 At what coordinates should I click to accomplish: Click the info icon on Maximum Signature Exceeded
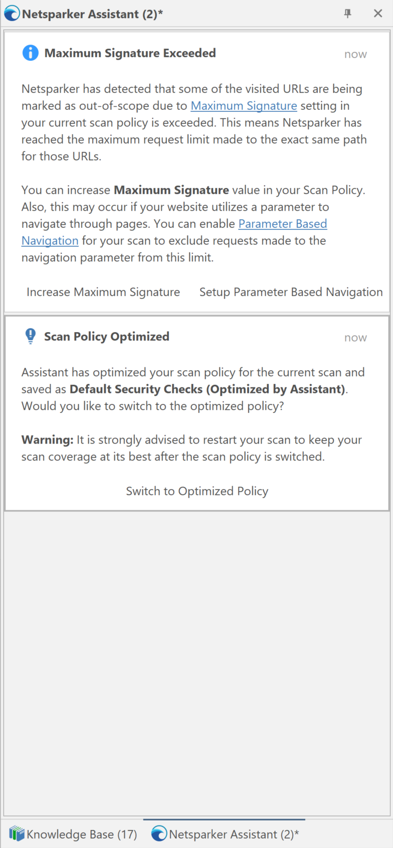click(x=30, y=52)
